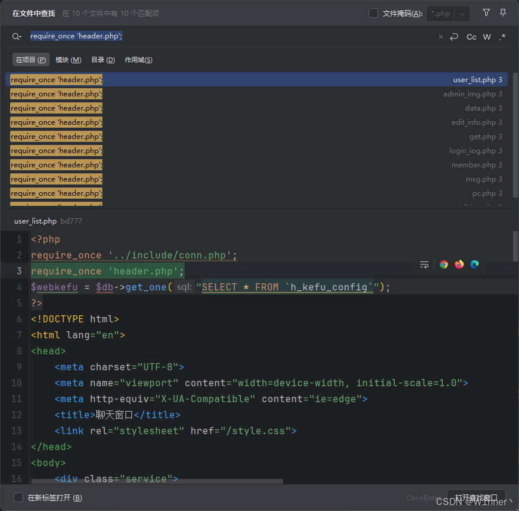Open preview in Chrome browser
519x511 pixels.
(x=443, y=264)
